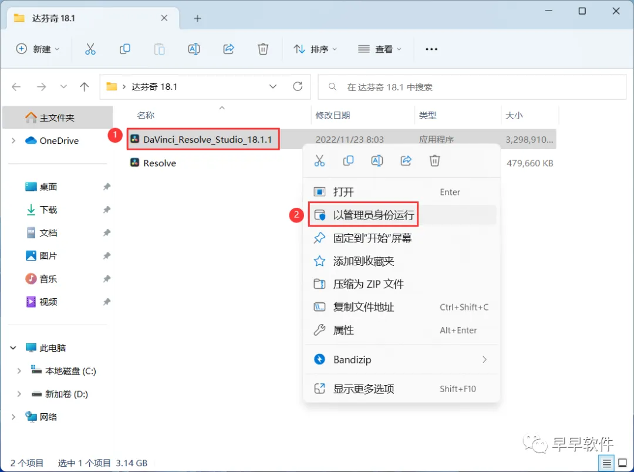
Task: Sort by the 修改日期 column header
Action: pyautogui.click(x=333, y=115)
